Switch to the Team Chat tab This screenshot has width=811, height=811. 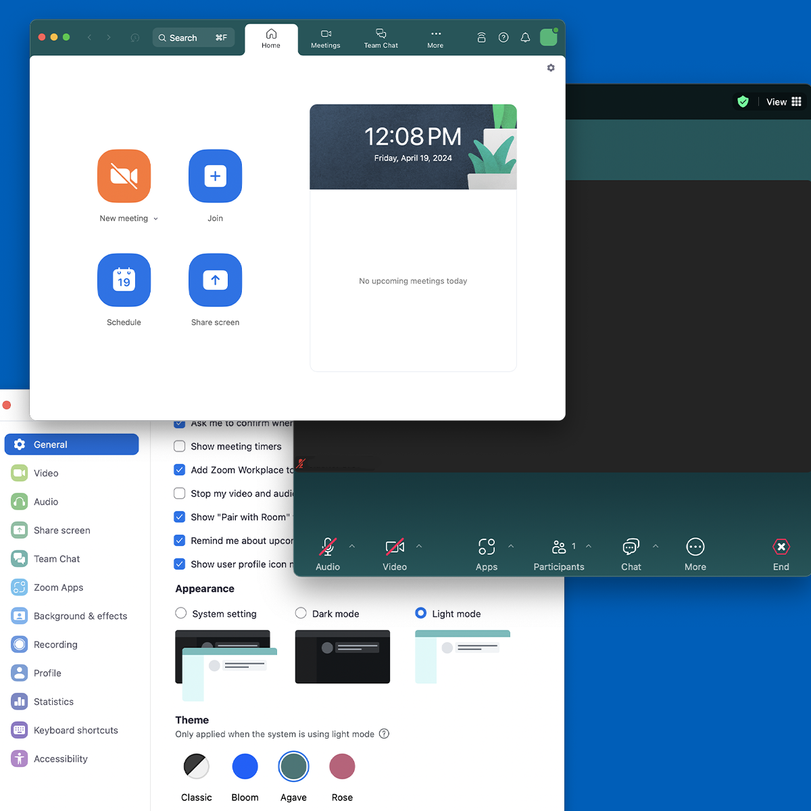(x=380, y=38)
